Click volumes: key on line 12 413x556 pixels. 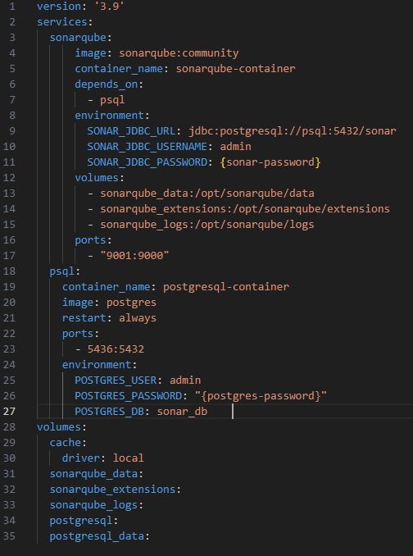[99, 178]
